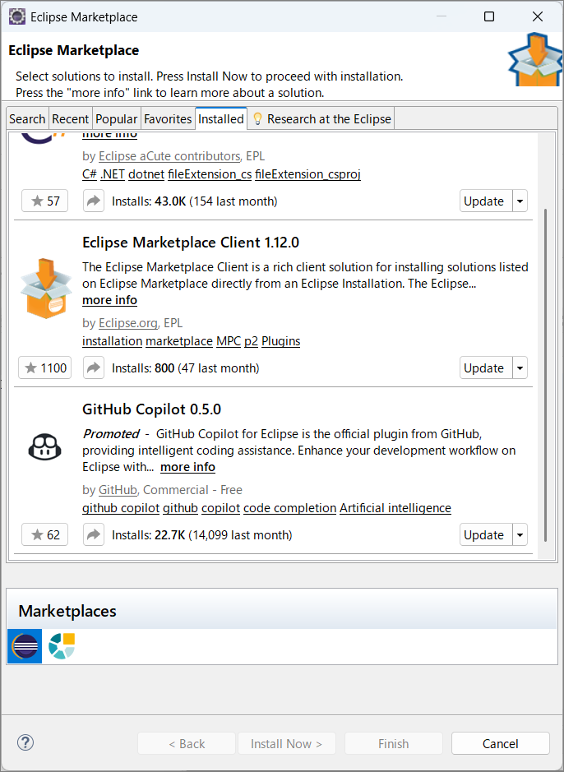Image resolution: width=564 pixels, height=772 pixels.
Task: Click the p2 tag link
Action: pyautogui.click(x=251, y=341)
